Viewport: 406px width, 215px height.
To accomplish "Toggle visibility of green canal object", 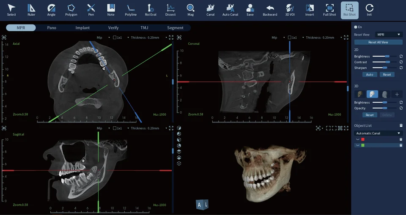I will pos(358,145).
